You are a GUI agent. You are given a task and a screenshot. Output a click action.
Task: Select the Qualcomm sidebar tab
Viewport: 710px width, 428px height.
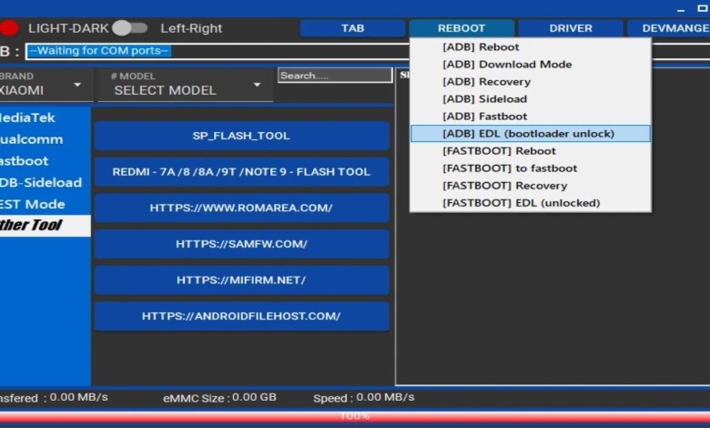pyautogui.click(x=33, y=139)
